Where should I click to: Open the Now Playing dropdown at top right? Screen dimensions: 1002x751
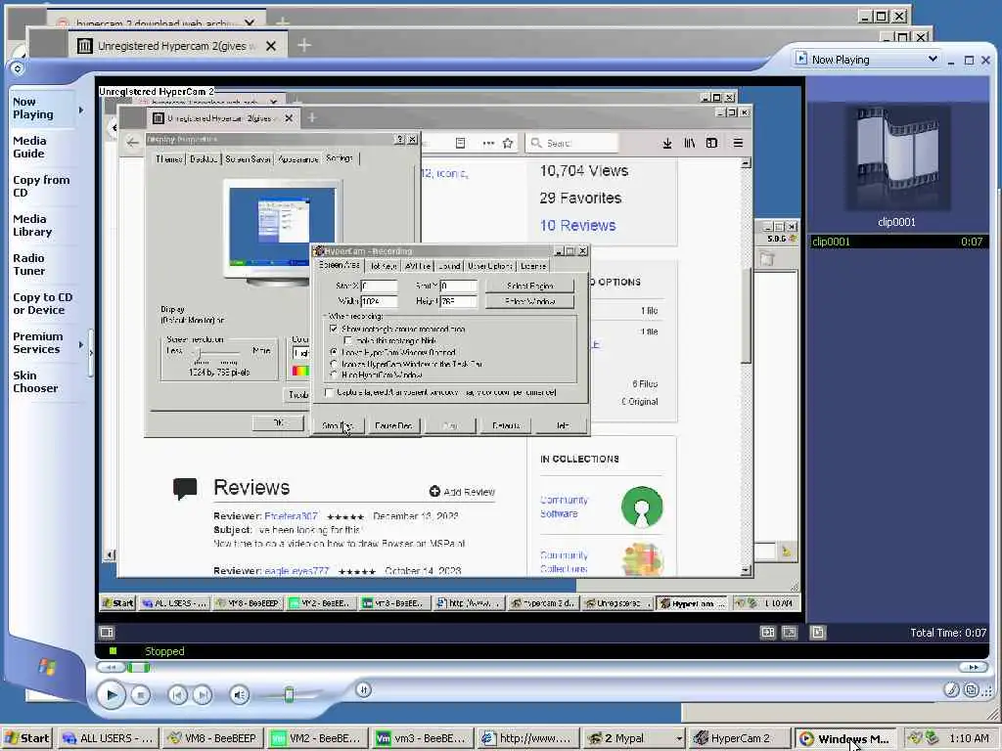pos(866,60)
